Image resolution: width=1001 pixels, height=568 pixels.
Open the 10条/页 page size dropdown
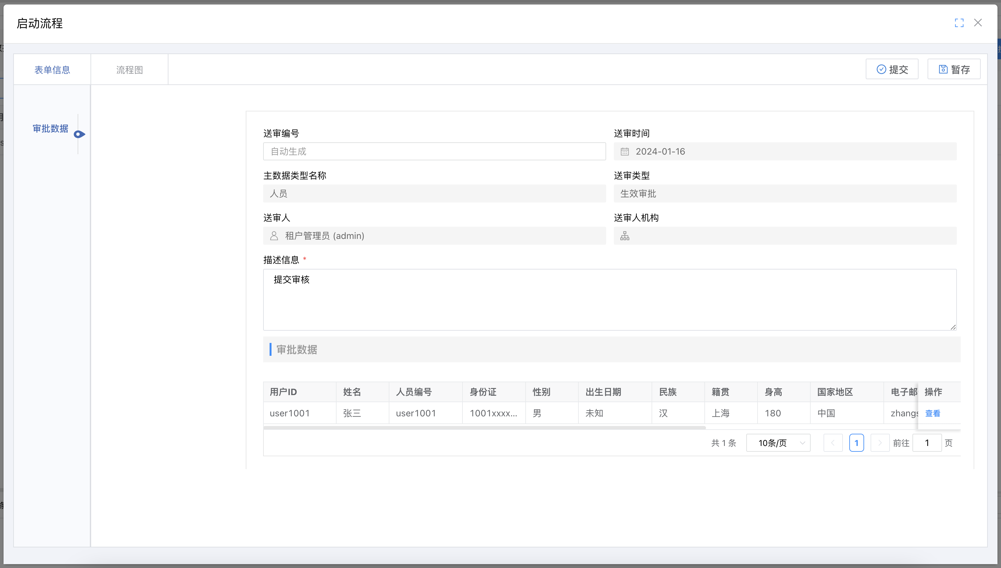pos(778,443)
